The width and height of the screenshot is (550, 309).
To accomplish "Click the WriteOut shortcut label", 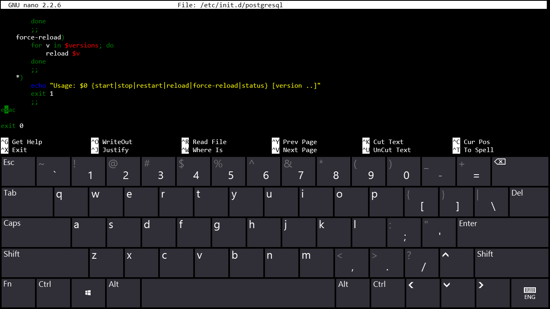I will point(117,142).
